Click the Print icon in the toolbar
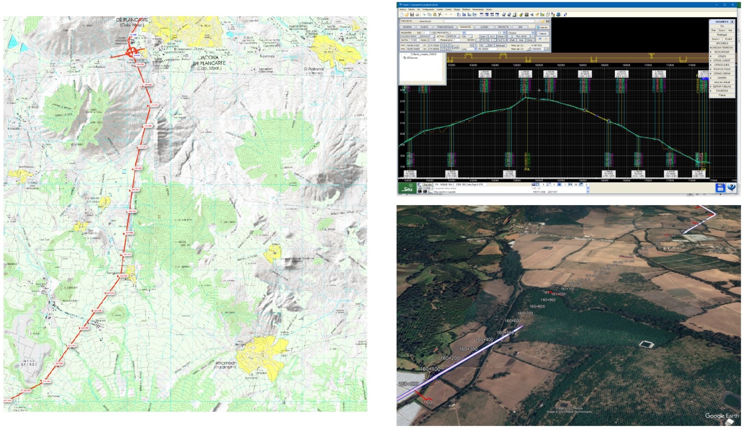The image size is (743, 429). 417,15
